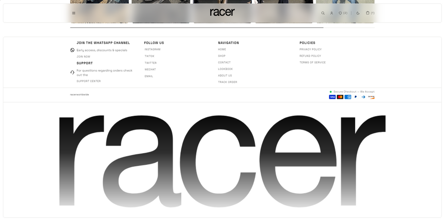Screen dimensions: 445x221
Task: Open the TERMS OF SERVICE link
Action: tap(313, 63)
